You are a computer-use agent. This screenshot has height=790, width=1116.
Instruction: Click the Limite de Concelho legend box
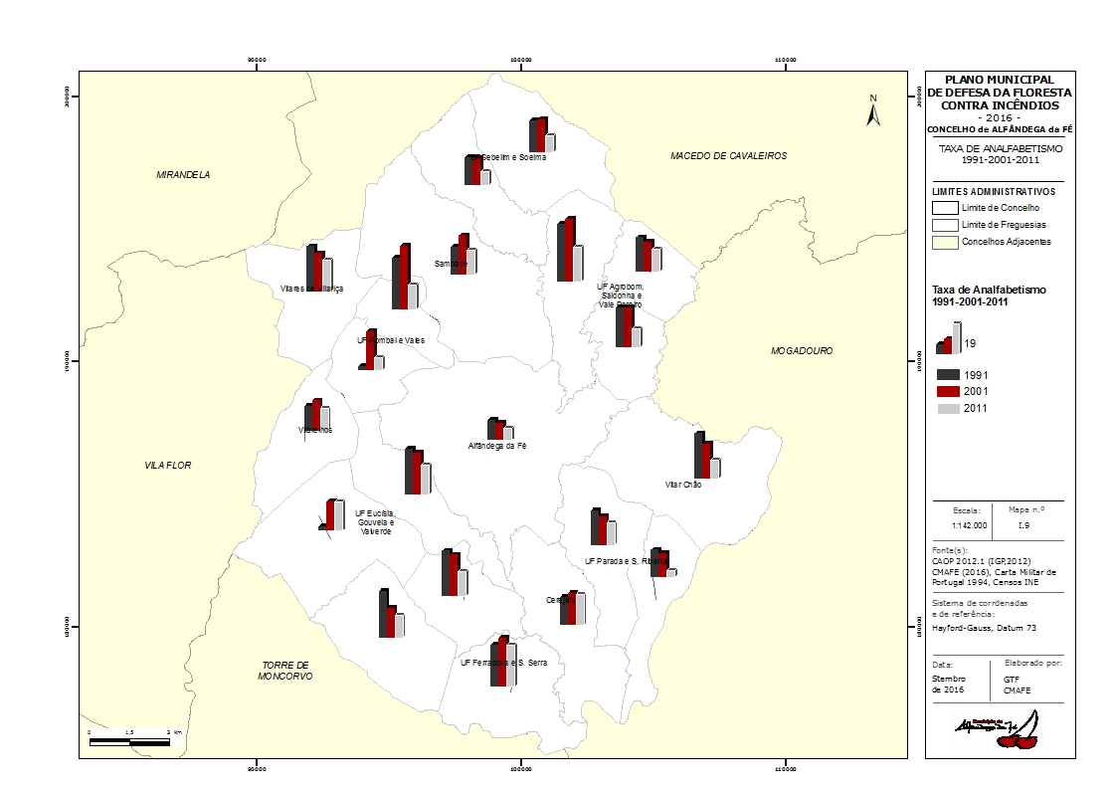pyautogui.click(x=945, y=208)
